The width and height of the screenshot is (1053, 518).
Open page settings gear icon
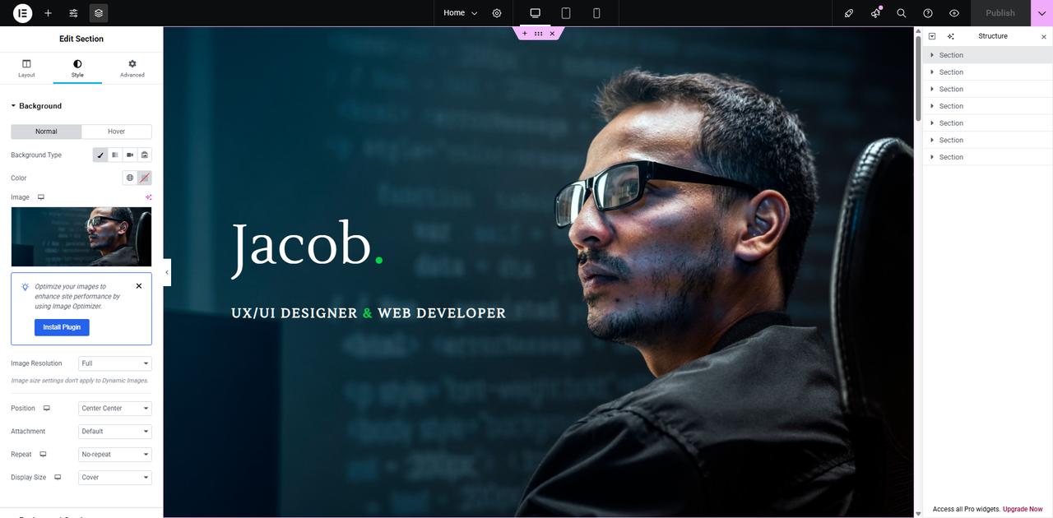[497, 13]
